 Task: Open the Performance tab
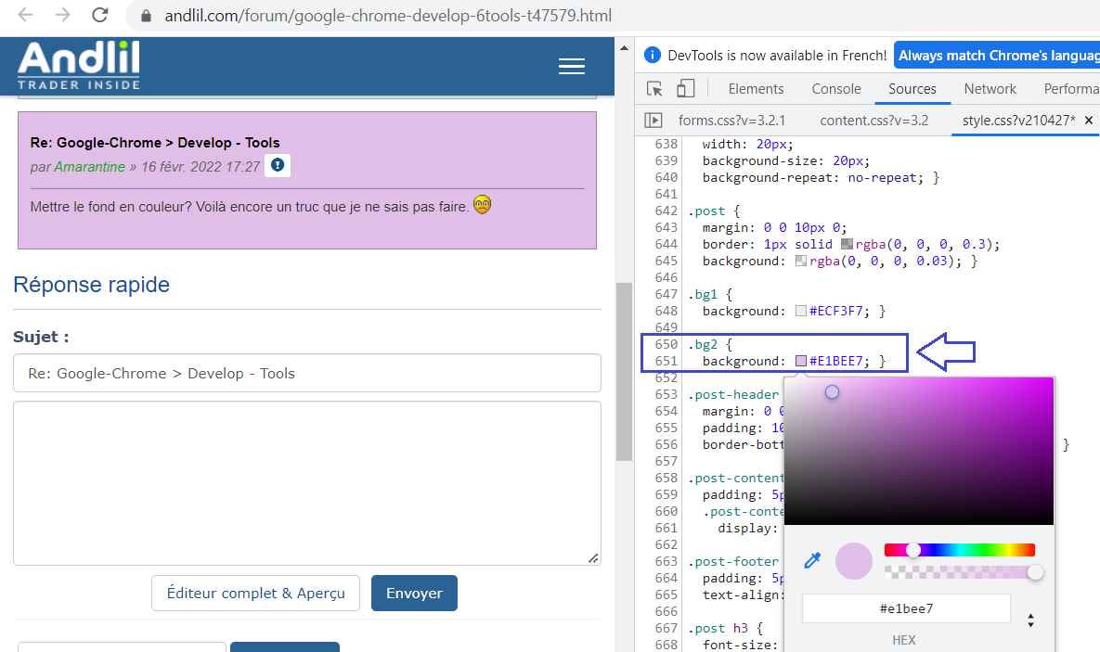[x=1070, y=89]
